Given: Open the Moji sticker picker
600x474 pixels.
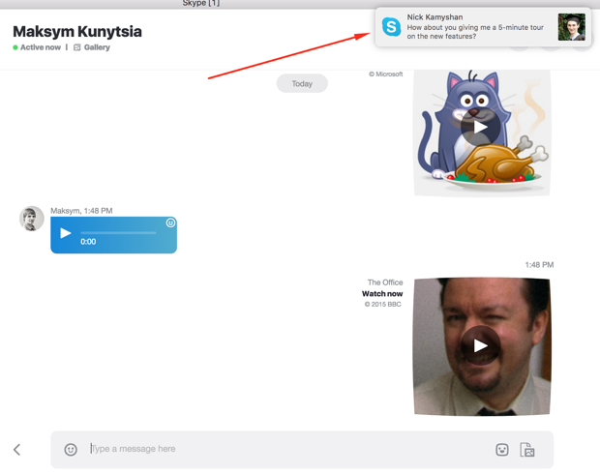Looking at the screenshot, I should [502, 450].
